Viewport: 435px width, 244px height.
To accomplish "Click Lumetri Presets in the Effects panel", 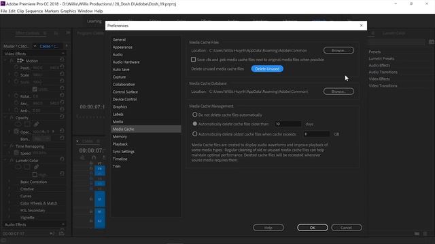I will 381,58.
